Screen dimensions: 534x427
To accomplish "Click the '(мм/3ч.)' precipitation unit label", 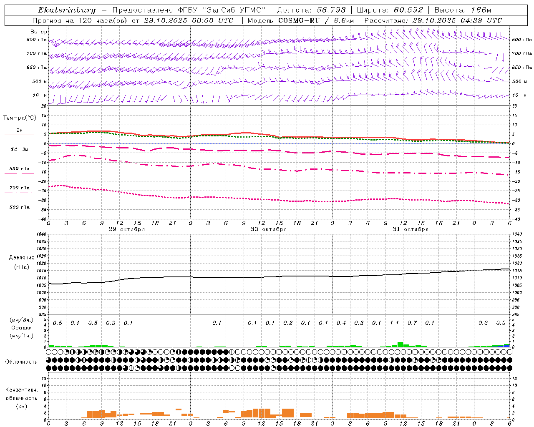I will [22, 320].
